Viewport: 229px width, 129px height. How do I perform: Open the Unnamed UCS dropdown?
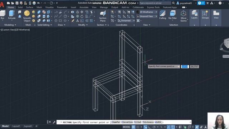tap(126, 21)
